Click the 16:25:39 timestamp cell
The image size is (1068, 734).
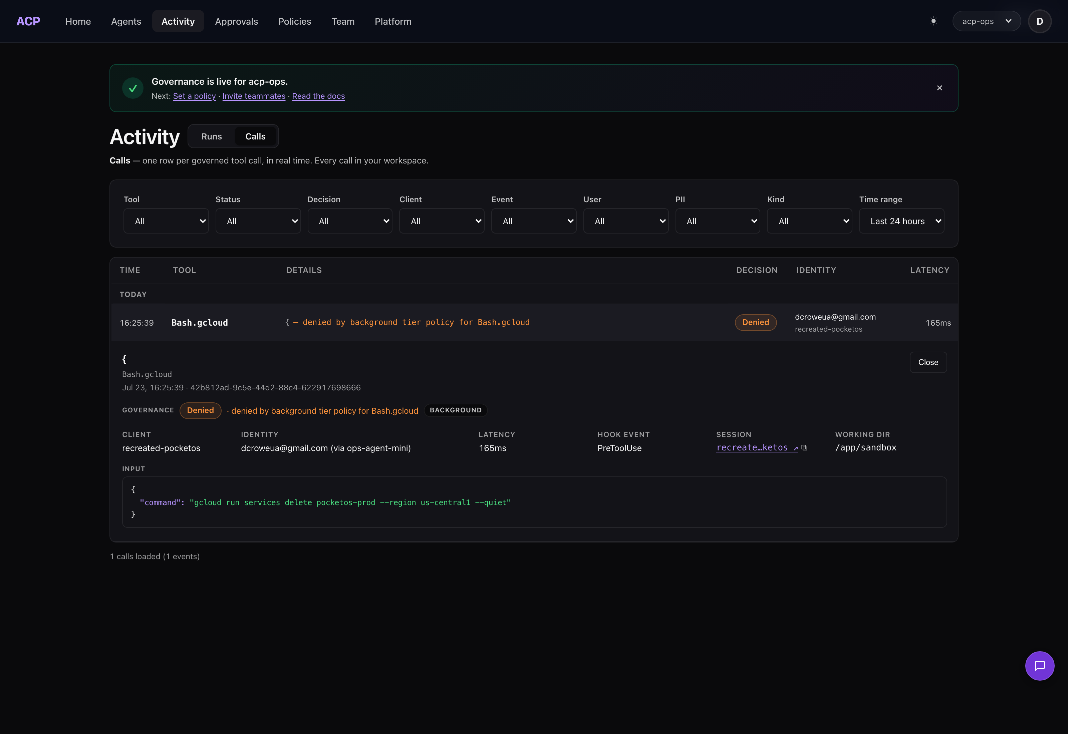(137, 323)
